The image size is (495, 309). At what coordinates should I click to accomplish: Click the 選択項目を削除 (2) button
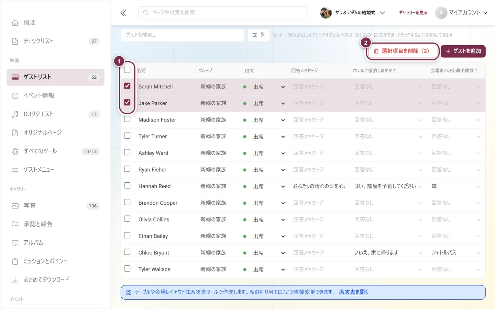click(x=402, y=51)
